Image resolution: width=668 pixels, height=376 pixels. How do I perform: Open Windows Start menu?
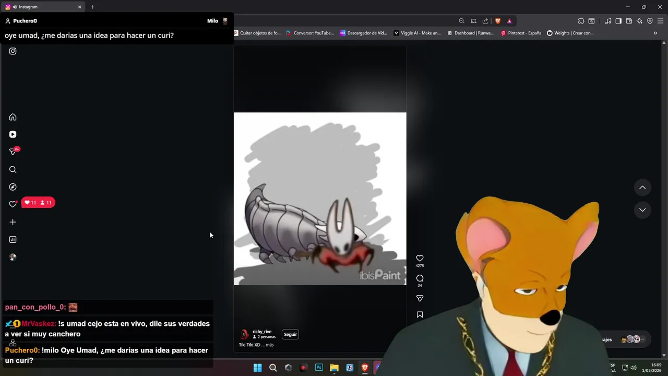coord(257,368)
